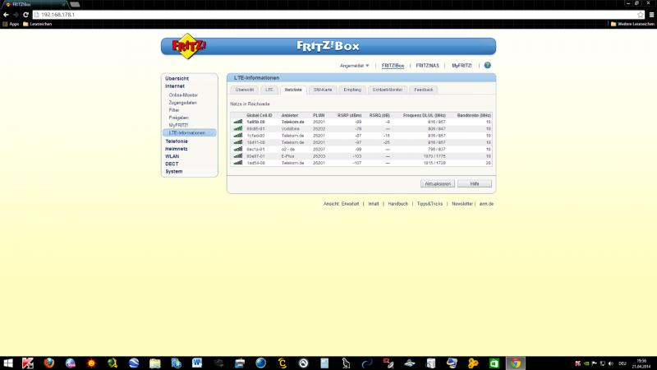Open Online-Monitor in the sidebar
Screen dimensions: 657x370
pyautogui.click(x=183, y=95)
